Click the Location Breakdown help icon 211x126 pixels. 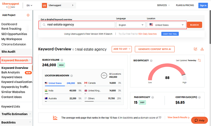[71, 76]
